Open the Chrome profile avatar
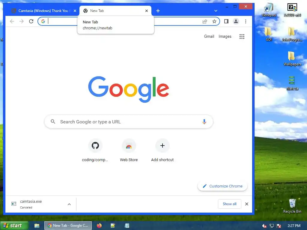Image resolution: width=307 pixels, height=230 pixels. click(x=236, y=21)
